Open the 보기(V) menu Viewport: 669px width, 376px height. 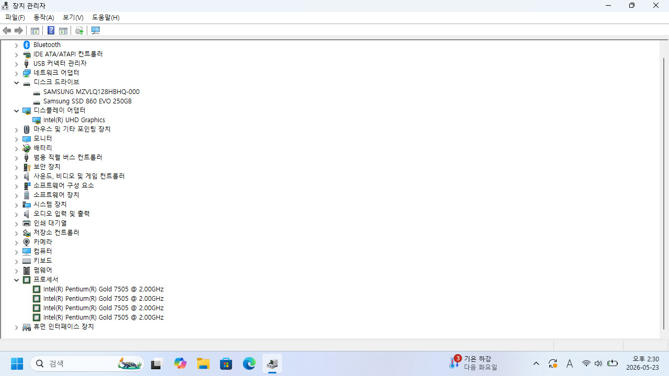tap(73, 17)
